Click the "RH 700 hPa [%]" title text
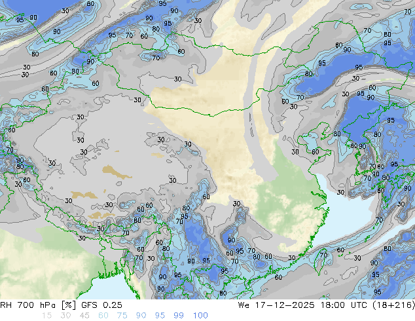 click(38, 305)
